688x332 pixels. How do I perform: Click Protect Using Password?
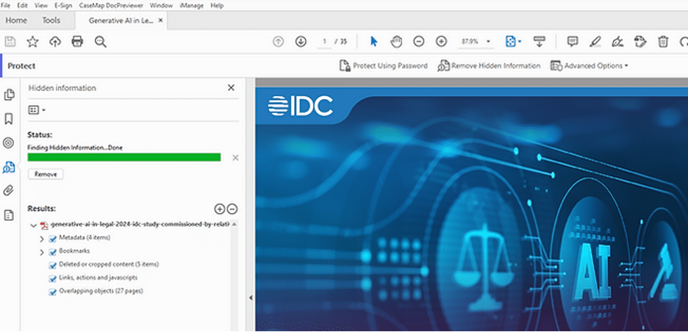point(383,65)
